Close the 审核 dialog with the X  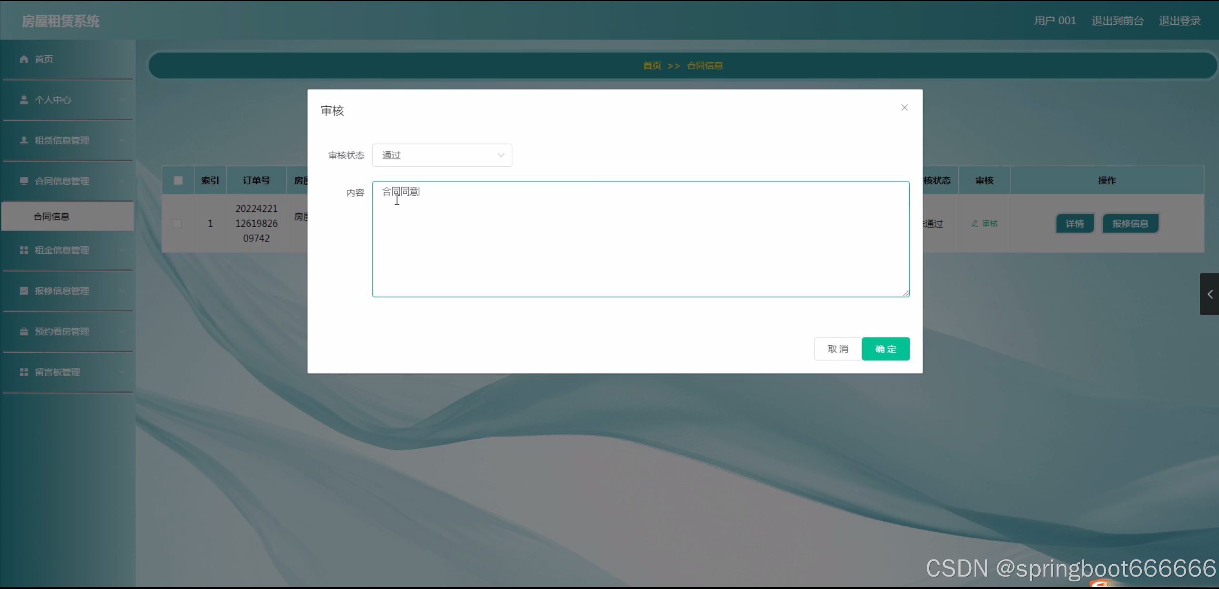coord(904,108)
